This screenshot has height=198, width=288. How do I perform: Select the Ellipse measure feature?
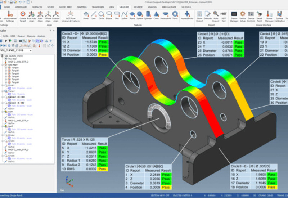(109, 15)
